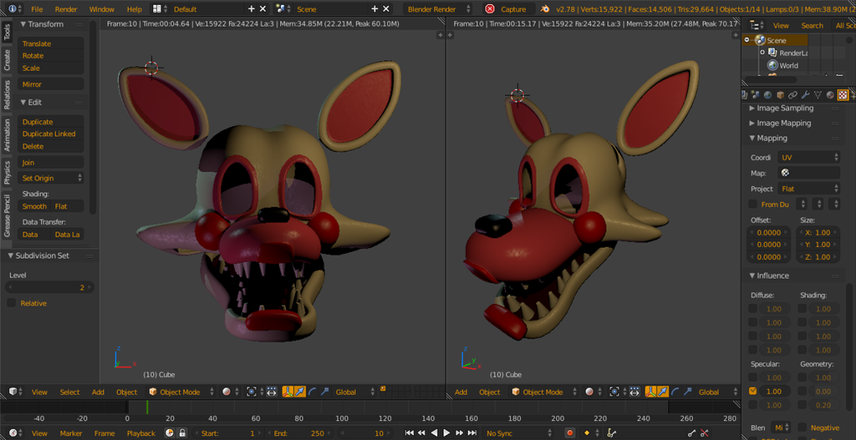Viewport: 856px width, 440px height.
Task: Open the Help menu
Action: 135,9
